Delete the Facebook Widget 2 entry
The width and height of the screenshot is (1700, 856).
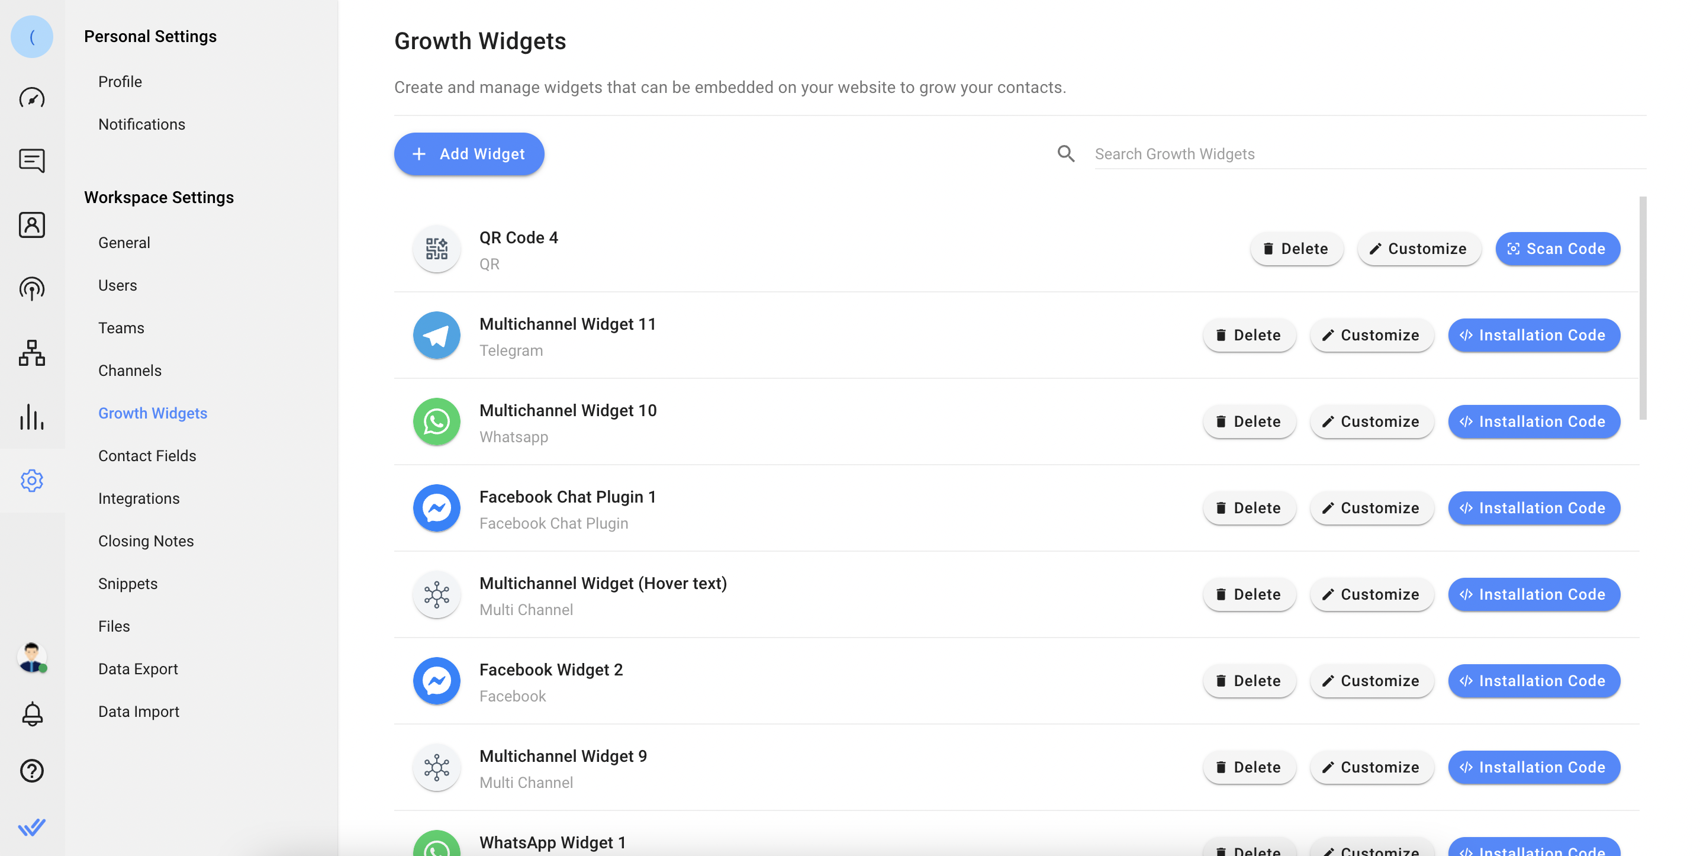pyautogui.click(x=1248, y=680)
